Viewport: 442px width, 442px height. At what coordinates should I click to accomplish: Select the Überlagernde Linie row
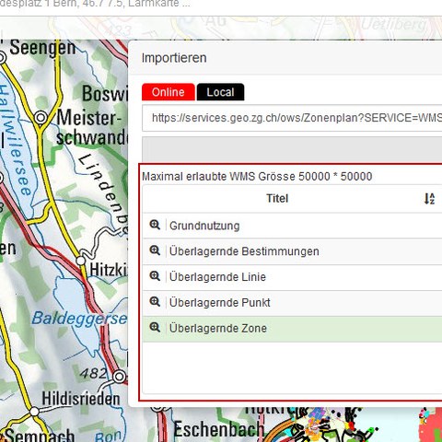pos(292,277)
